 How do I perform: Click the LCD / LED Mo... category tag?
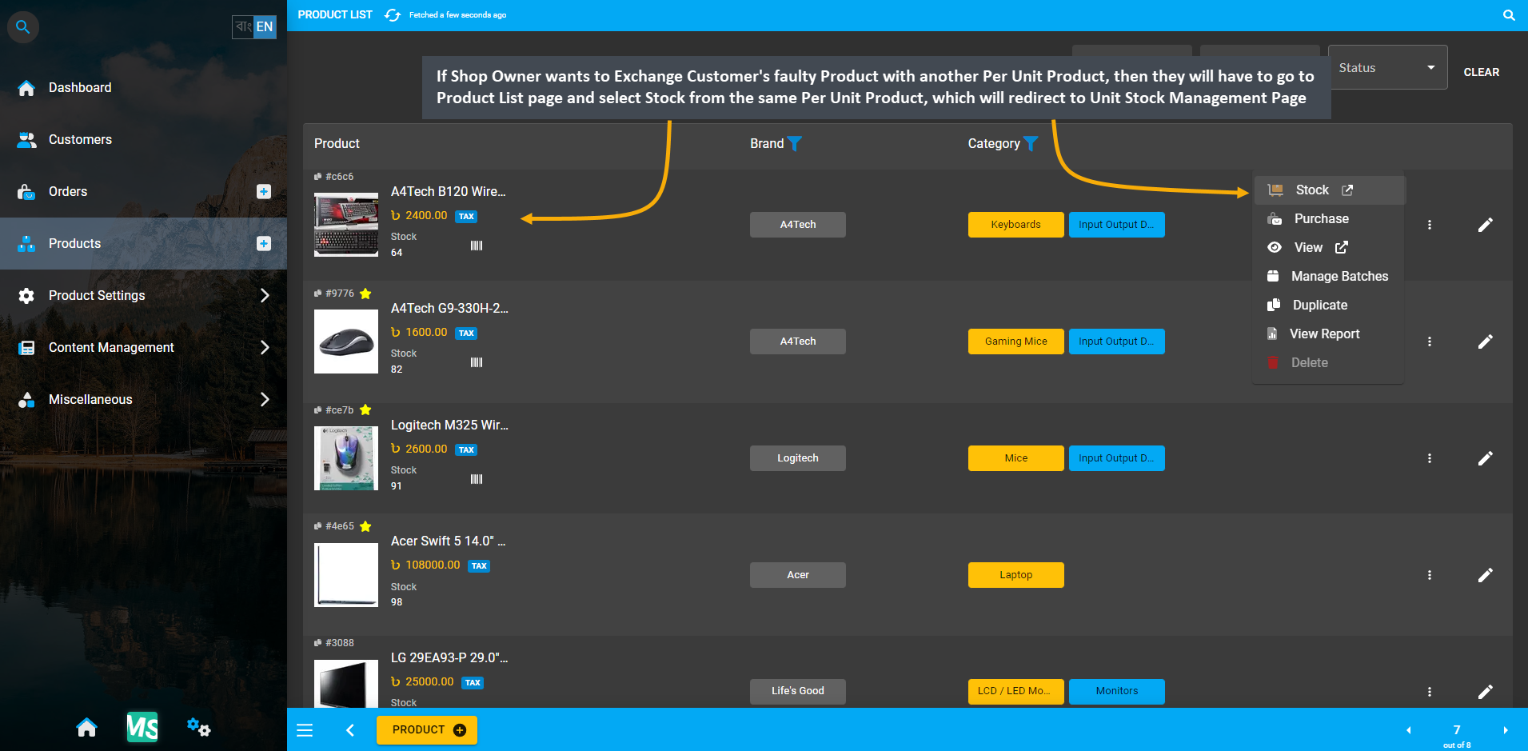[1016, 691]
